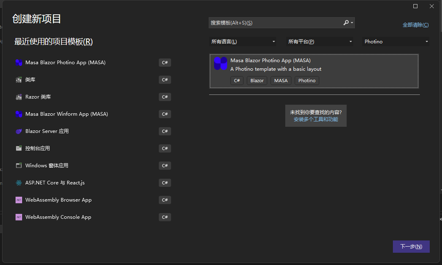Screen dimensions: 442x265
Task: Select the 控制台应用 template icon
Action: (19, 148)
